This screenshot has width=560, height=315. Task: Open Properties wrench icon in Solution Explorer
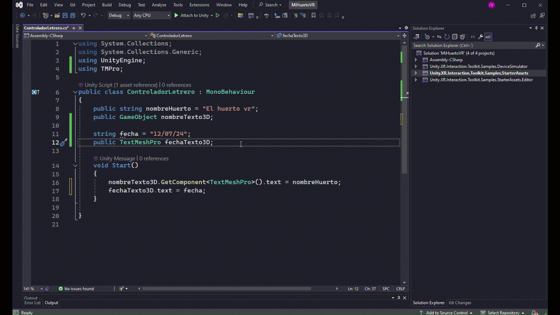[481, 37]
